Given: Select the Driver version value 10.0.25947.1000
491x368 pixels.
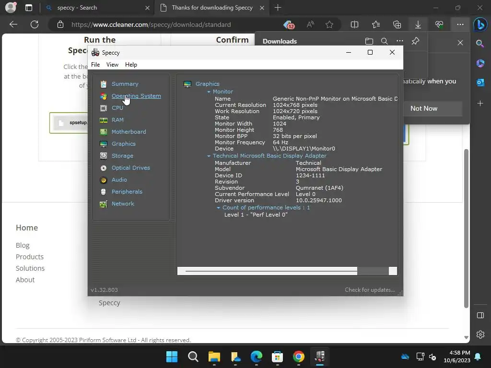Looking at the screenshot, I should (x=318, y=200).
